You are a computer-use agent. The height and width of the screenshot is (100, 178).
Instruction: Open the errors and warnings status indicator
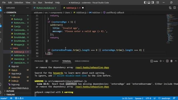pos(19,98)
